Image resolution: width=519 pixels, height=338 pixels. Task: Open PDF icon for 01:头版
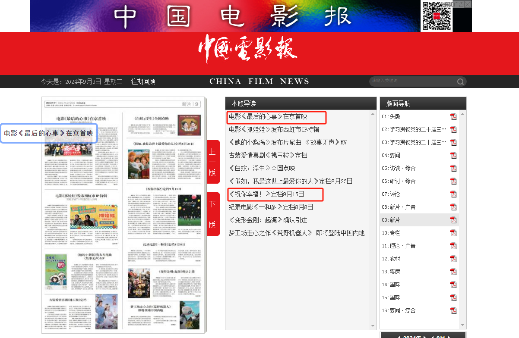tap(453, 116)
